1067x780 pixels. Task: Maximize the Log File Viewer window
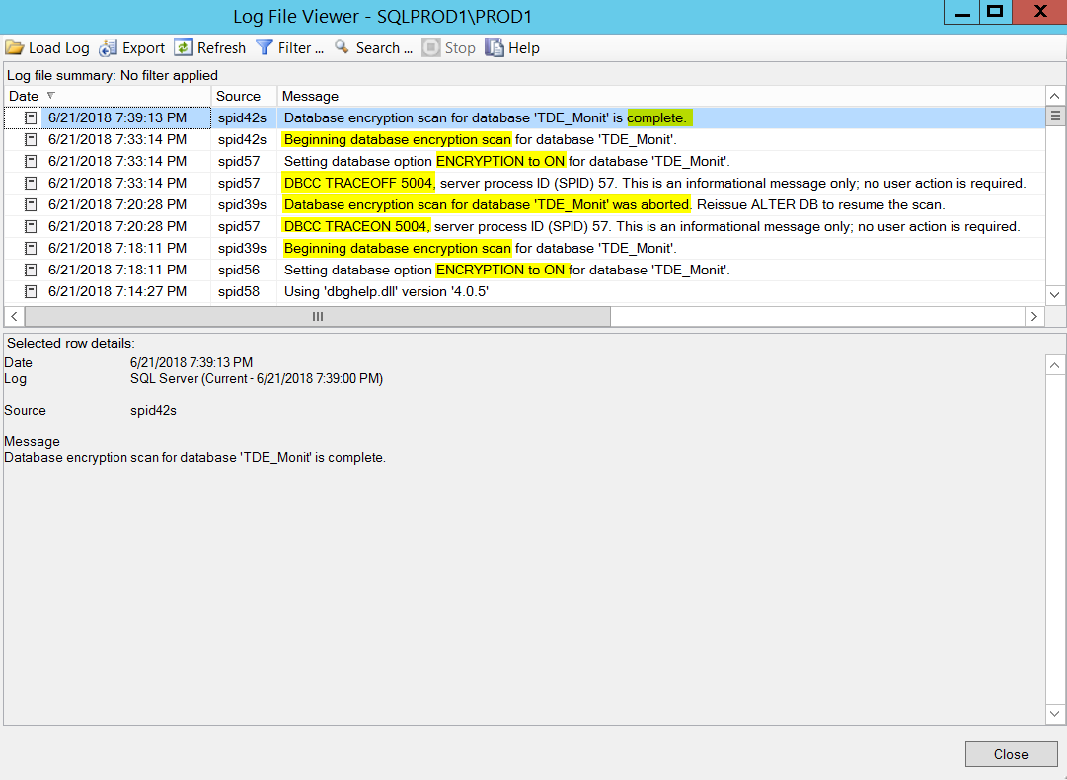[x=996, y=12]
